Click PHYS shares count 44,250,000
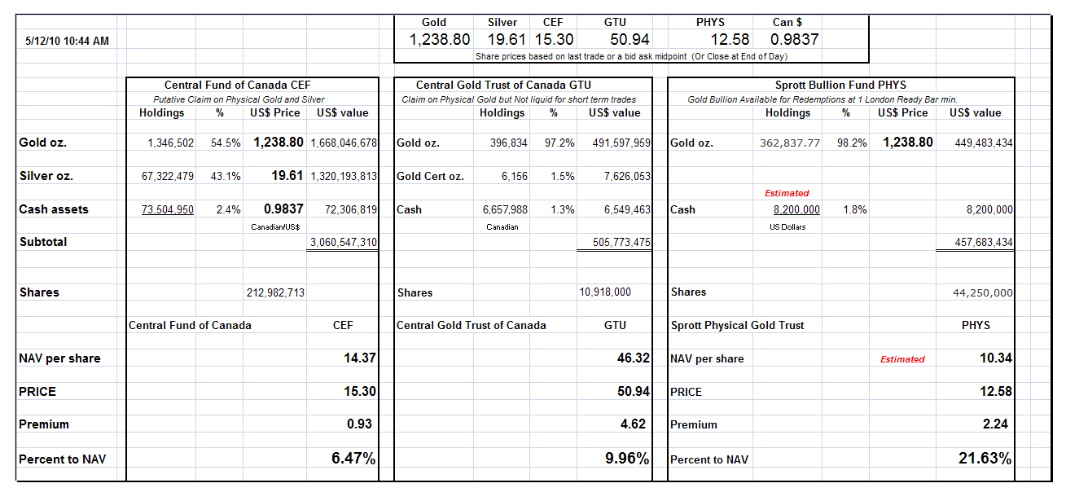This screenshot has width=1066, height=492. 983,293
